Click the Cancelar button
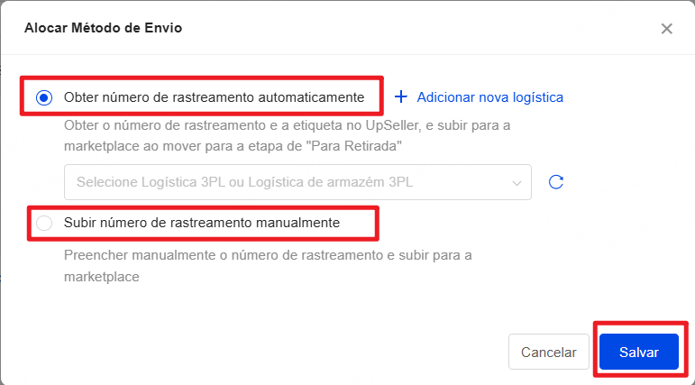Viewport: 695px width, 385px height. [x=549, y=352]
